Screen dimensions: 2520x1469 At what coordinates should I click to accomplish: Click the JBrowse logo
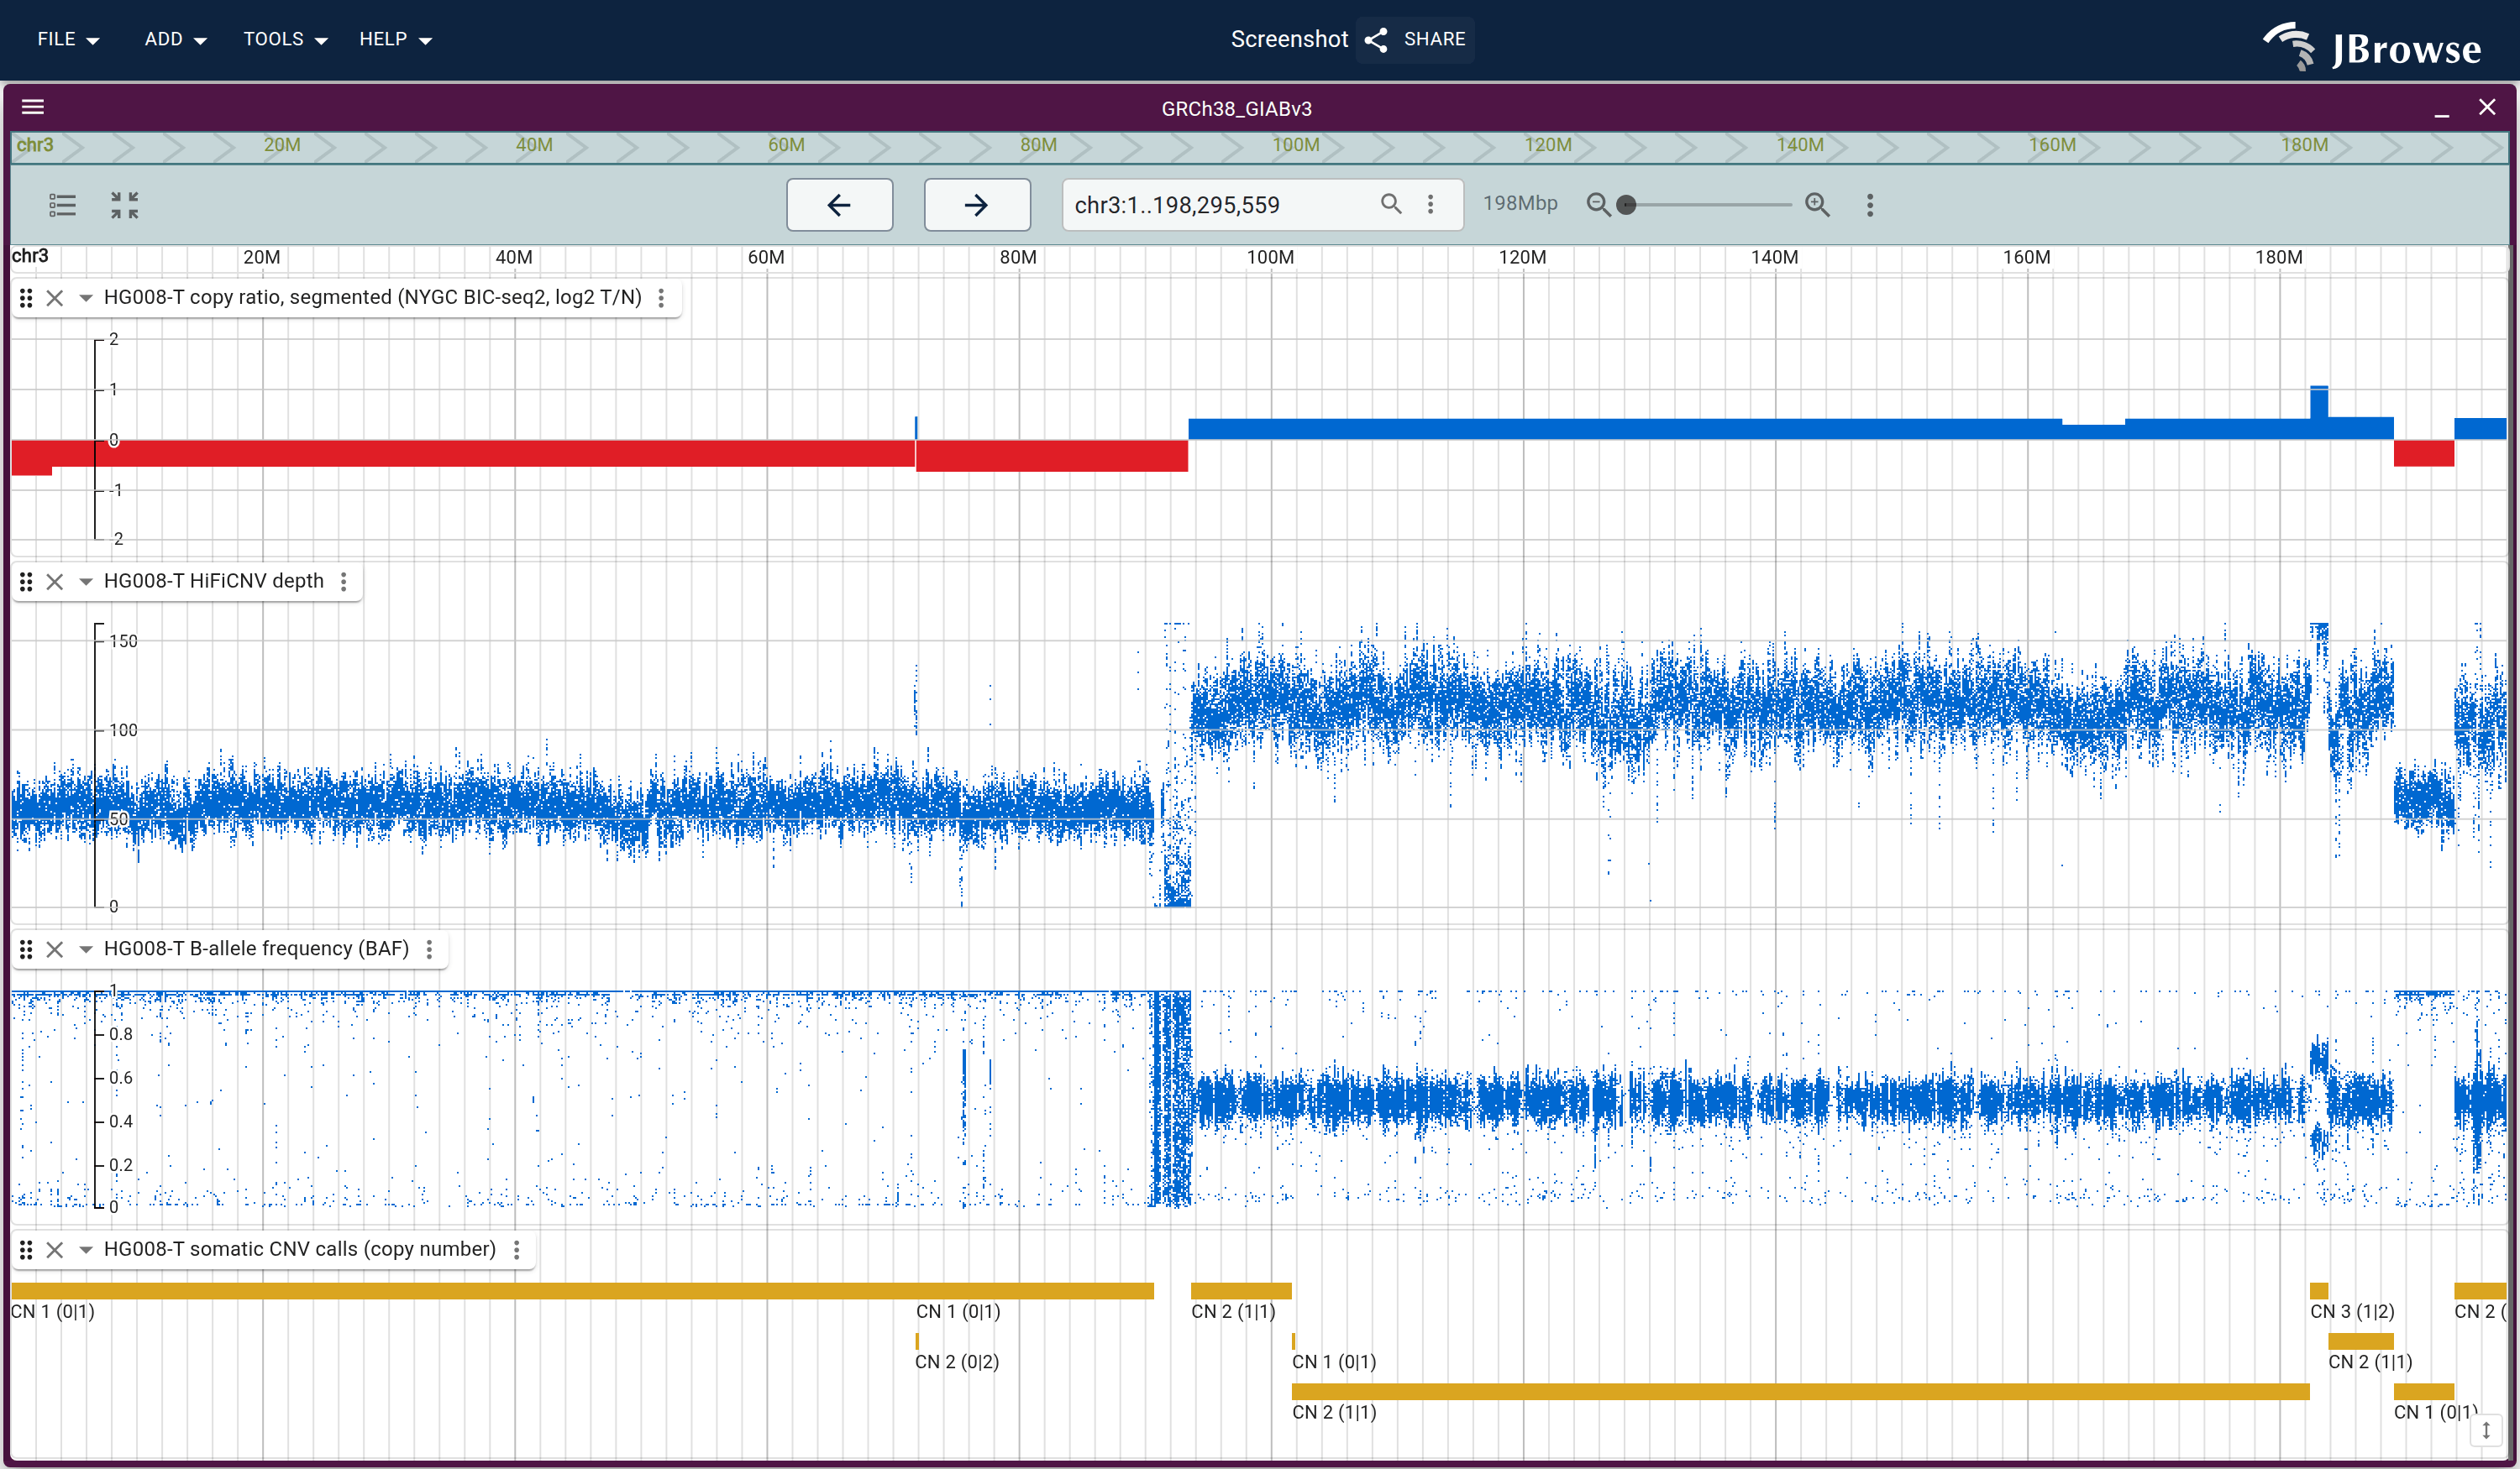[2372, 46]
